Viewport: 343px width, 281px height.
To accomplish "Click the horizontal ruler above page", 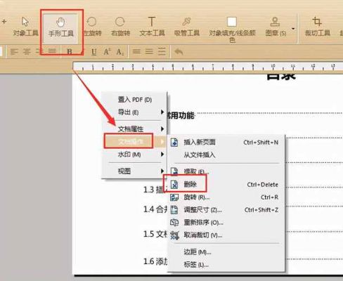I will point(208,66).
